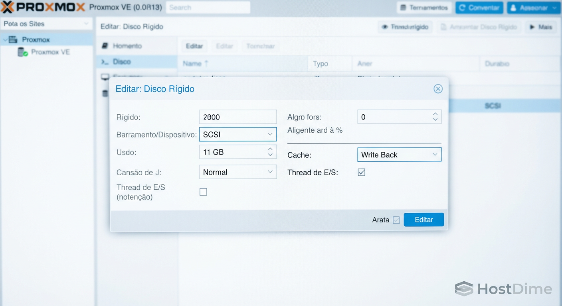This screenshot has width=562, height=306.
Task: Increase the Algro fors value with the up arrow
Action: point(435,114)
